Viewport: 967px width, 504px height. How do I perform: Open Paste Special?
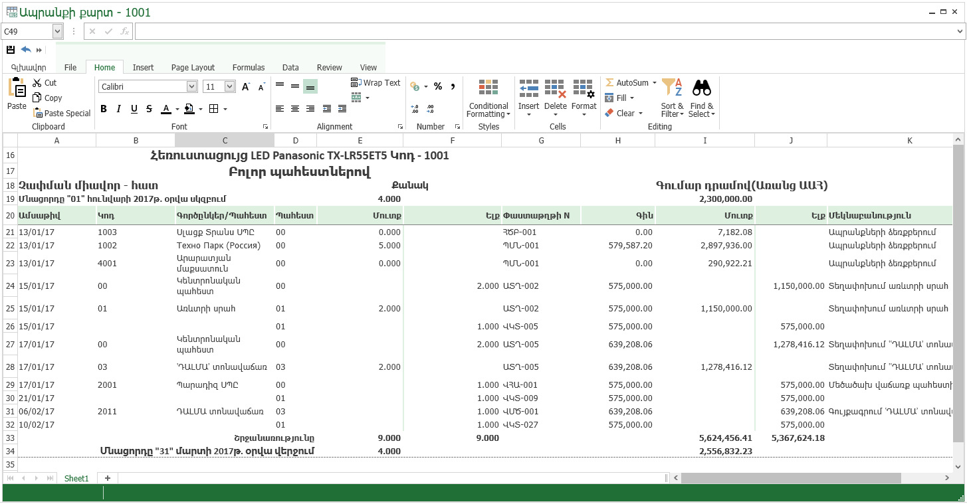pos(62,114)
